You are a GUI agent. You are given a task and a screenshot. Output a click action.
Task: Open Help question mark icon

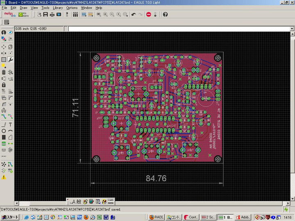click(x=165, y=14)
